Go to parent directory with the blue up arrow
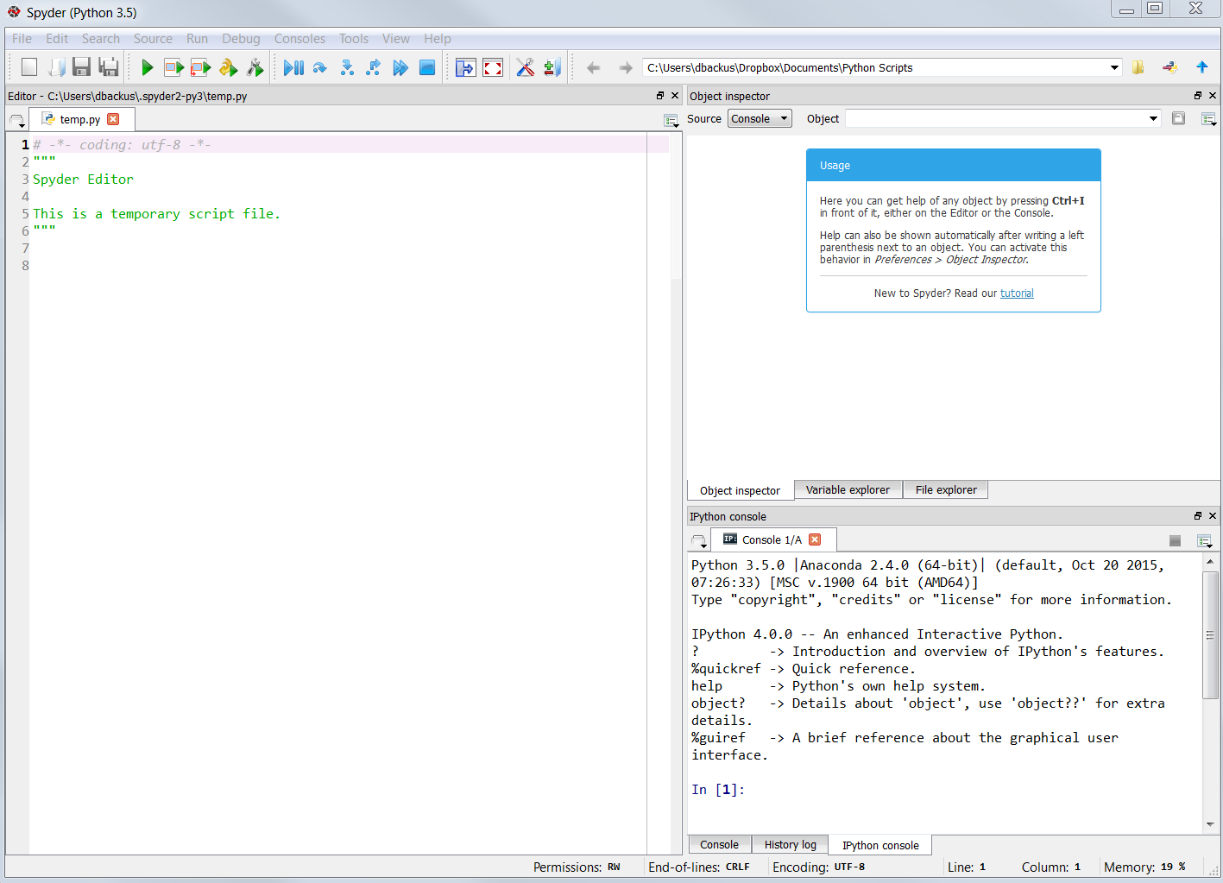The width and height of the screenshot is (1223, 883). point(1201,67)
